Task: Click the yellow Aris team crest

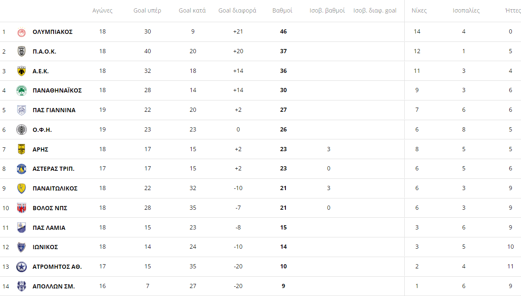Action: tap(21, 149)
